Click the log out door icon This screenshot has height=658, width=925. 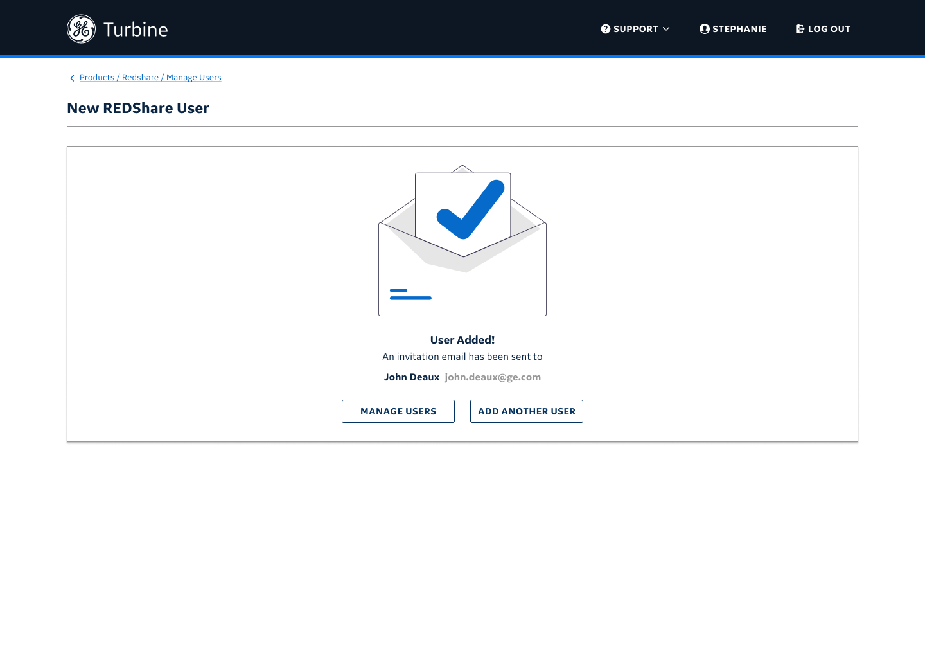[800, 29]
